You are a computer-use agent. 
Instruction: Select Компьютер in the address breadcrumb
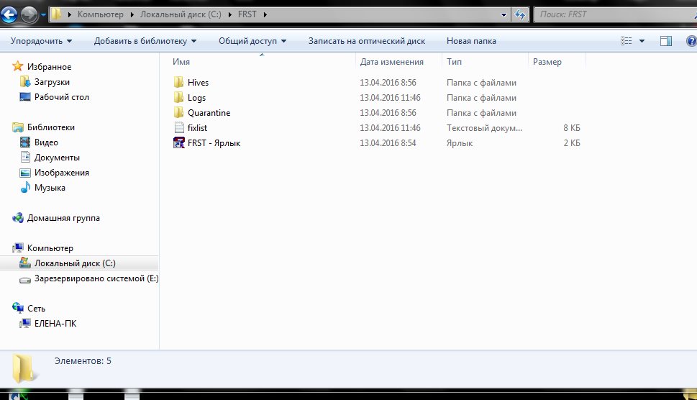101,14
